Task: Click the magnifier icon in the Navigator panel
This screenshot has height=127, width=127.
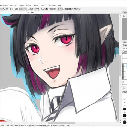Action: [124, 16]
